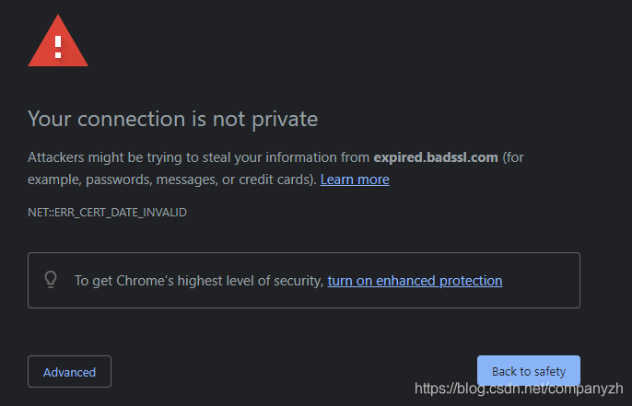Follow the turn on enhanced protection link
Image resolution: width=632 pixels, height=406 pixels.
[415, 281]
